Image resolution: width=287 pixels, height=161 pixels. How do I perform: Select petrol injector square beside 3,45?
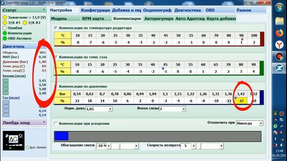(x=6, y=80)
